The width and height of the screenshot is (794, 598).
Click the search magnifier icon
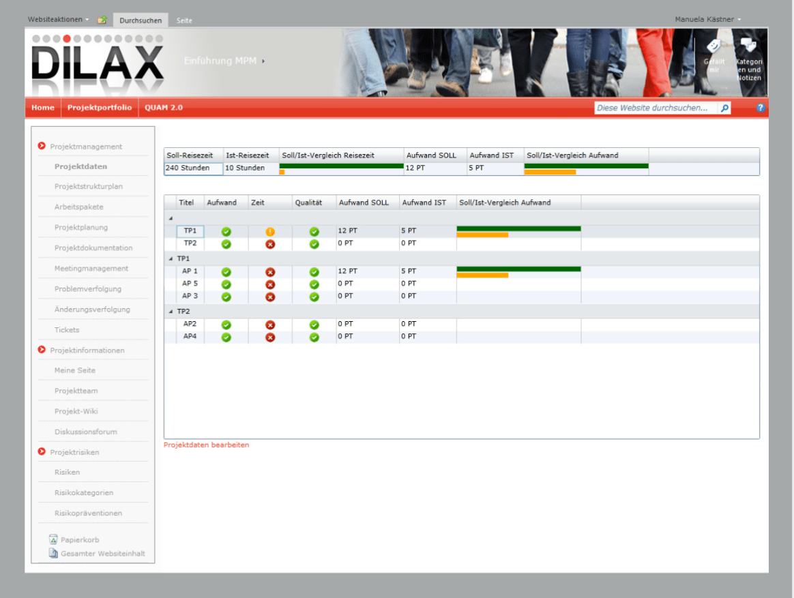click(x=724, y=108)
